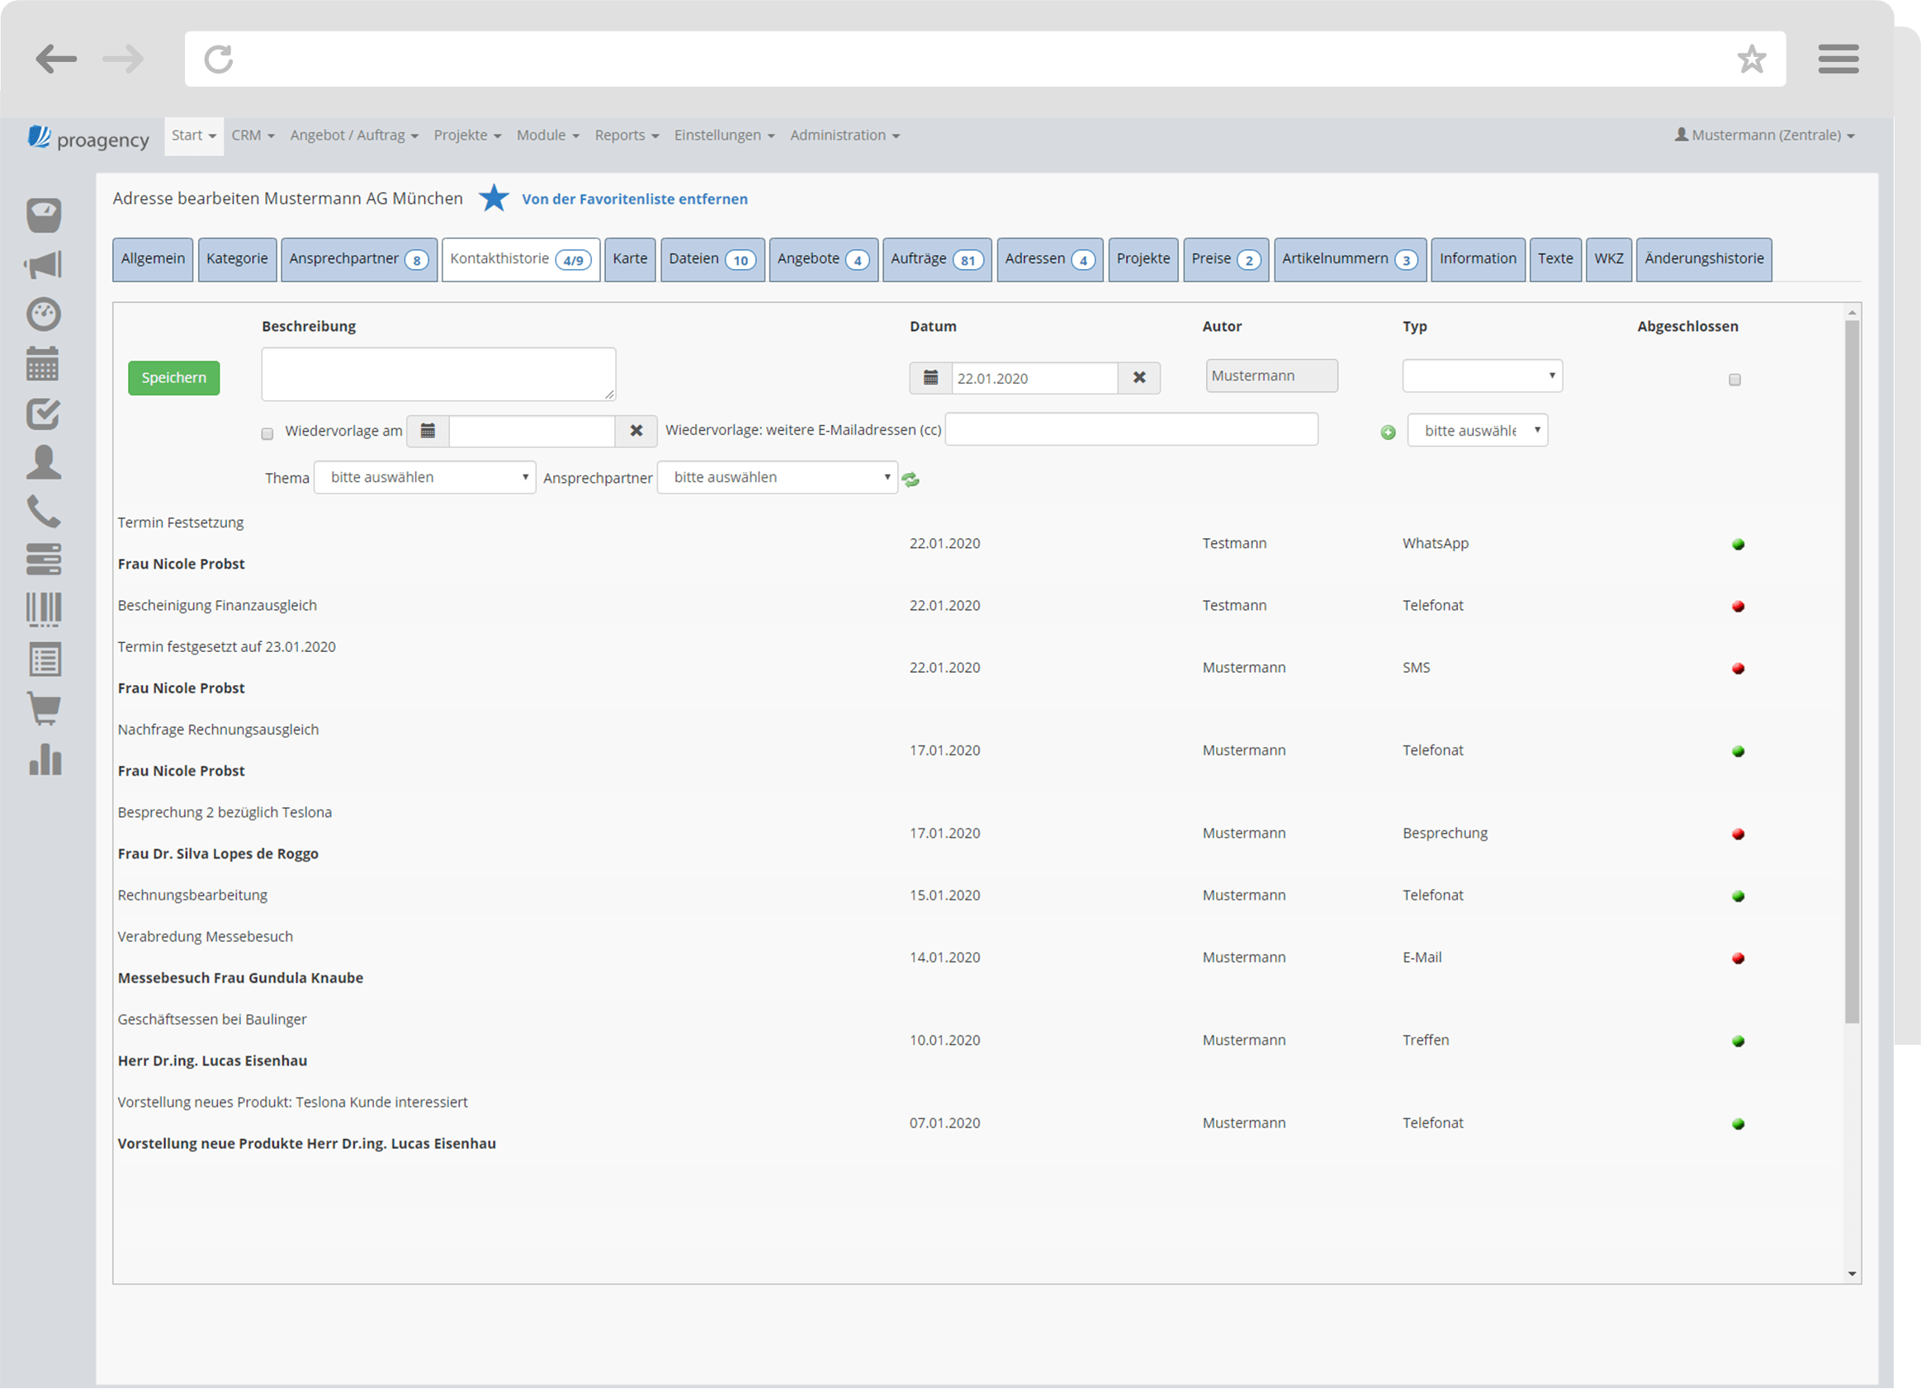
Task: Click the bar chart sidebar icon
Action: tap(45, 758)
